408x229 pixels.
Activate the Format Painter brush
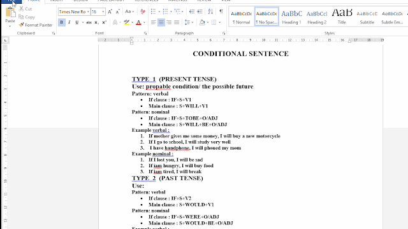[x=21, y=25]
